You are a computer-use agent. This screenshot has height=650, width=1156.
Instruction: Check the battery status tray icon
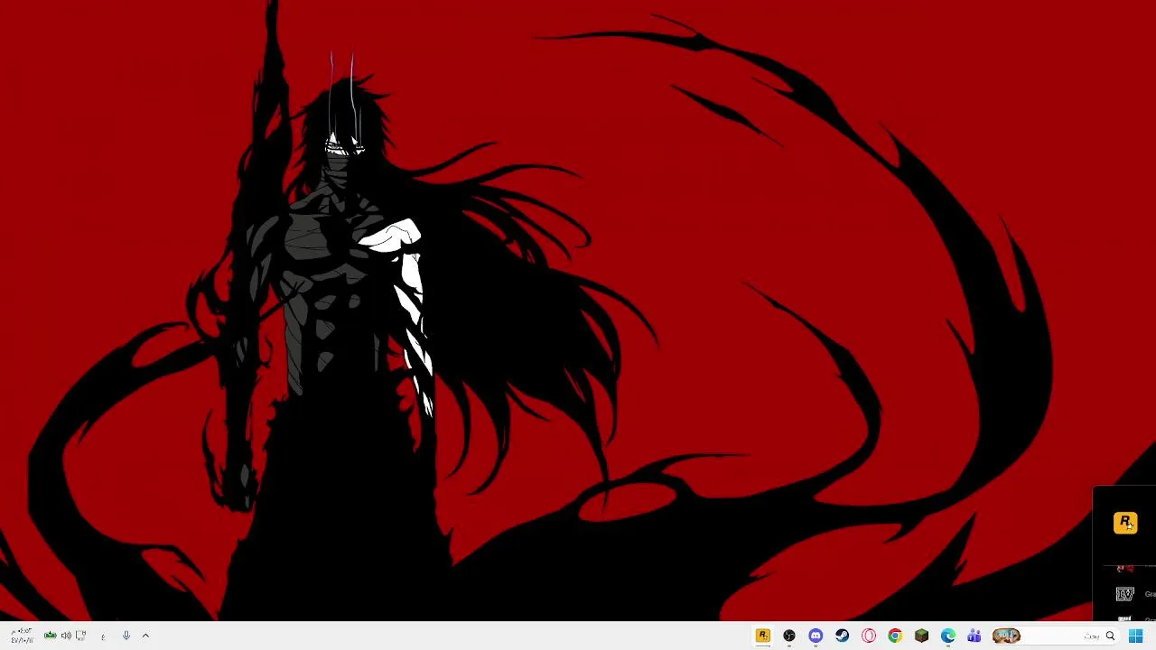click(51, 636)
